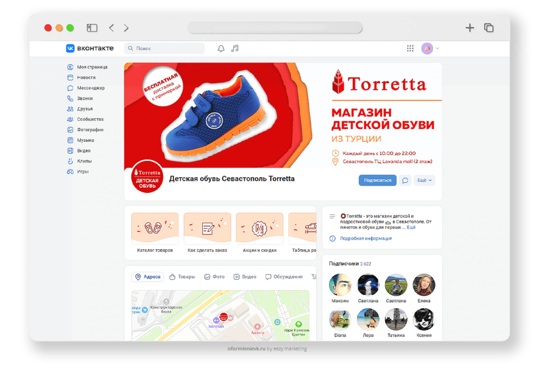This screenshot has height=370, width=535.
Task: Expand the profile menu chevron
Action: 437,49
